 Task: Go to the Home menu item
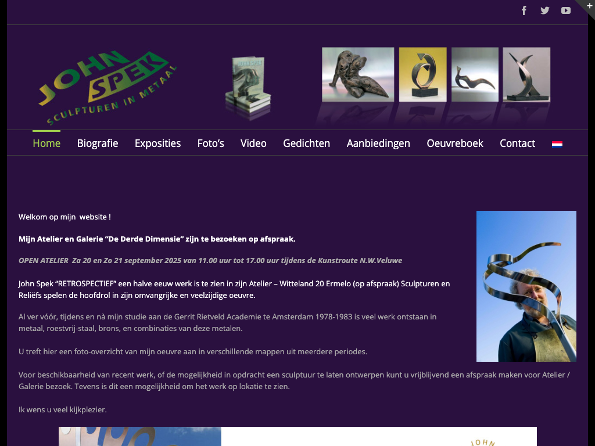(46, 143)
